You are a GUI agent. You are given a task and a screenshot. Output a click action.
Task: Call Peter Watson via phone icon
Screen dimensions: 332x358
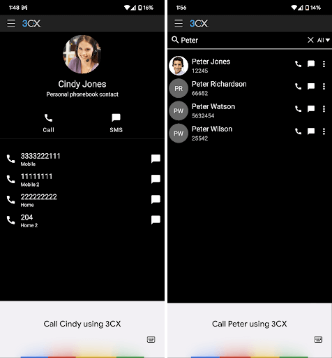pyautogui.click(x=298, y=109)
